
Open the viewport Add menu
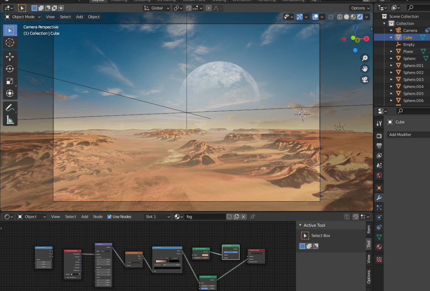point(80,17)
